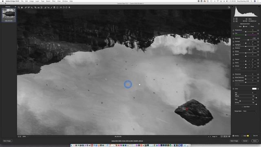The width and height of the screenshot is (261, 147).
Task: Rotate image counterclockwise
Action: [x=64, y=7]
